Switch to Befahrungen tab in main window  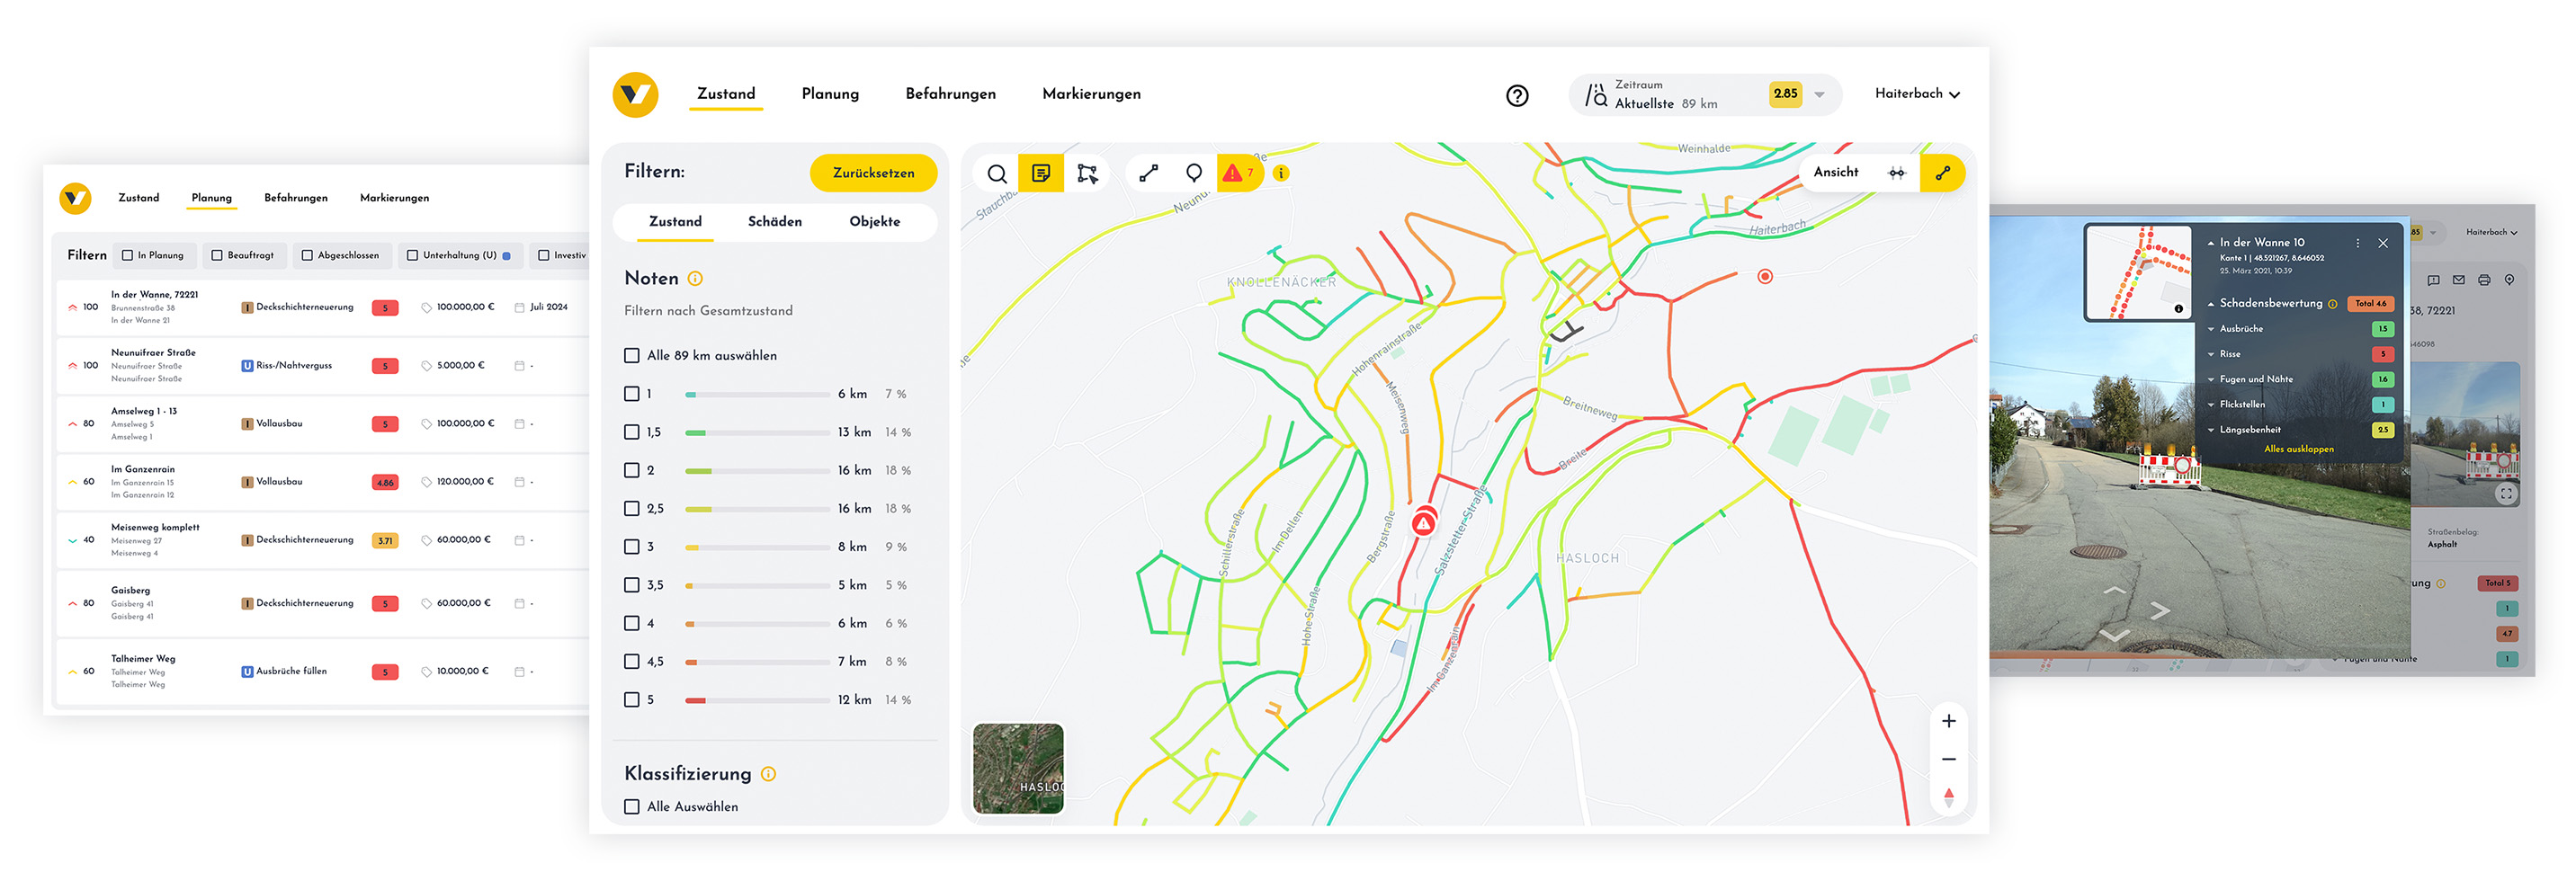point(950,94)
